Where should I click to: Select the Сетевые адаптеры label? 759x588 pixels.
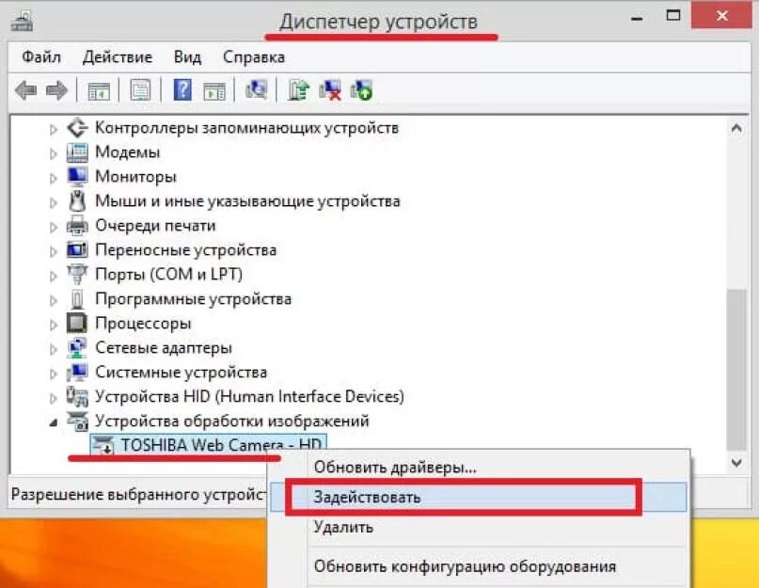tap(164, 347)
